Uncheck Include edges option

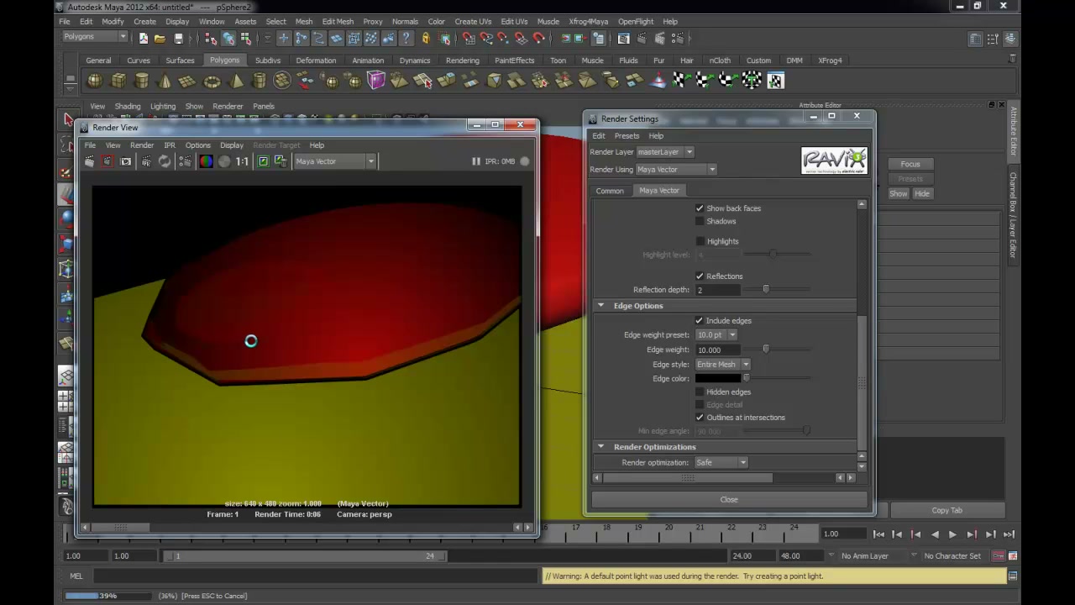coord(699,320)
